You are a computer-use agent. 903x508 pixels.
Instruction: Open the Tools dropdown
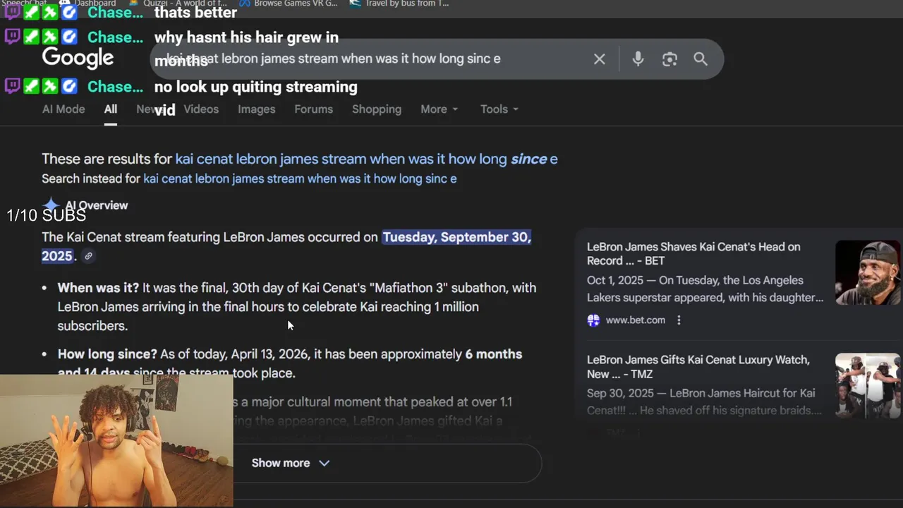tap(499, 109)
